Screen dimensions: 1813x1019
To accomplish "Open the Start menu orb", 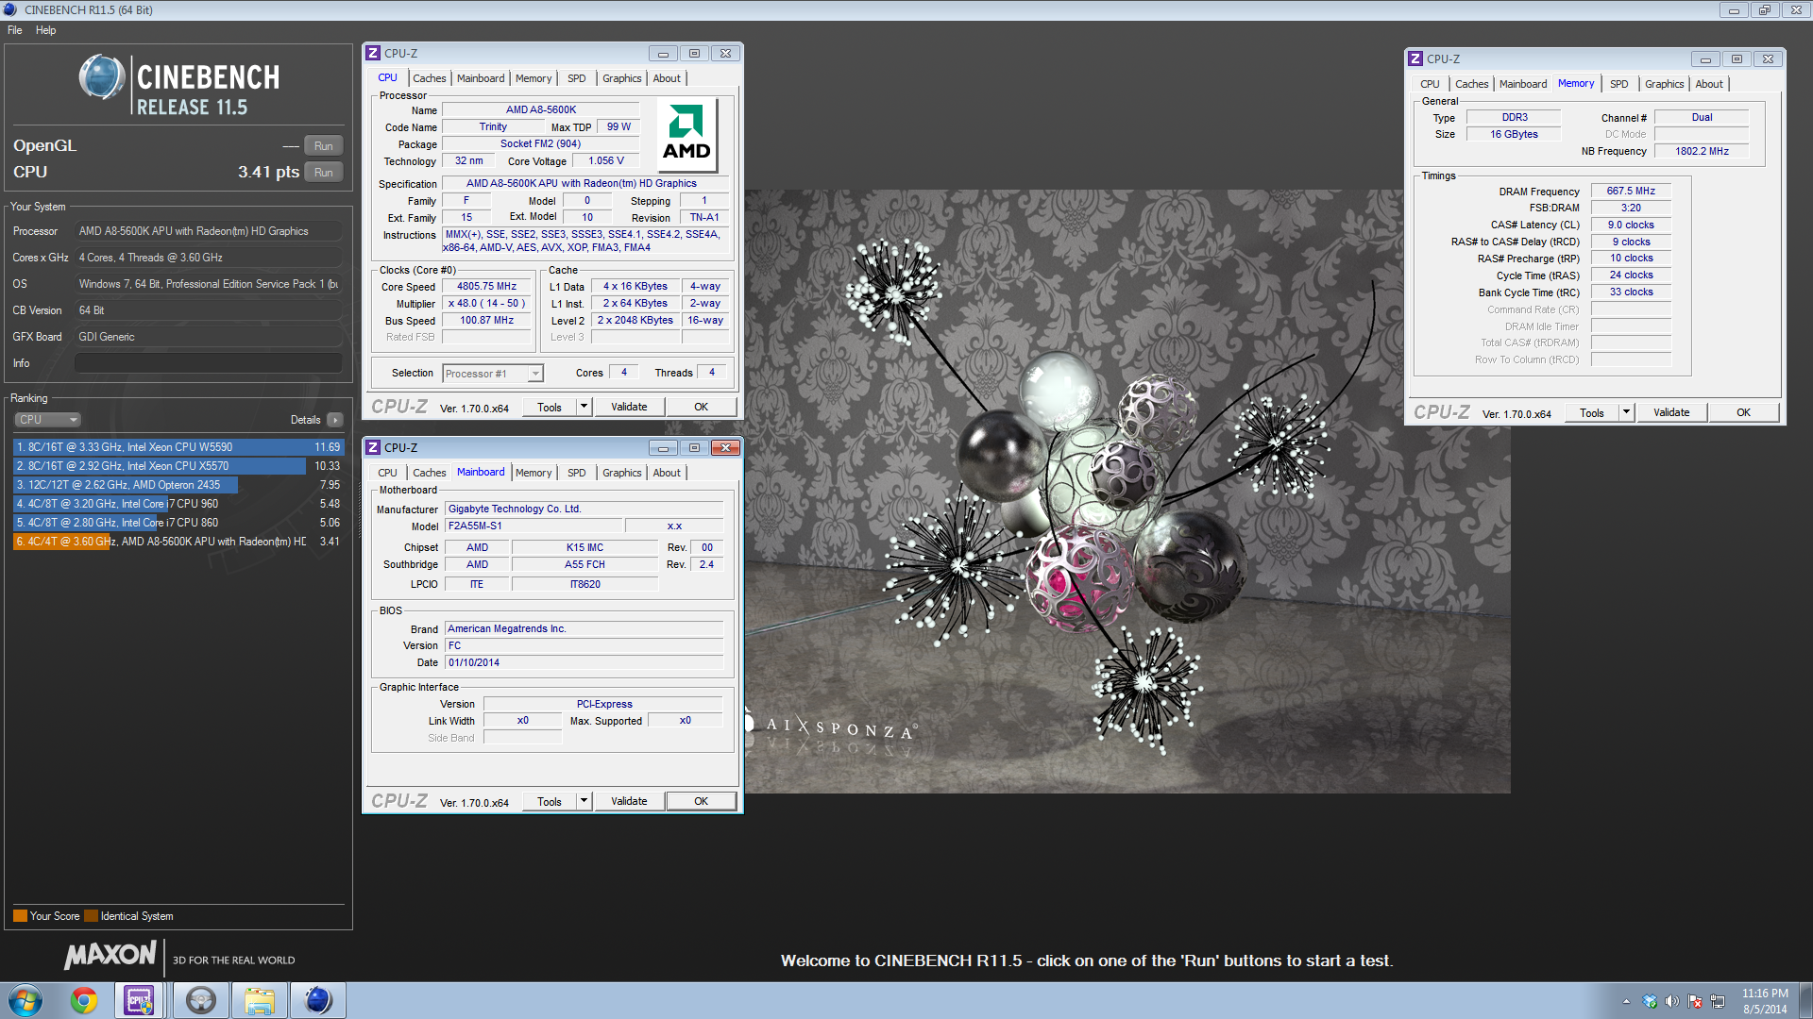I will tap(25, 1000).
